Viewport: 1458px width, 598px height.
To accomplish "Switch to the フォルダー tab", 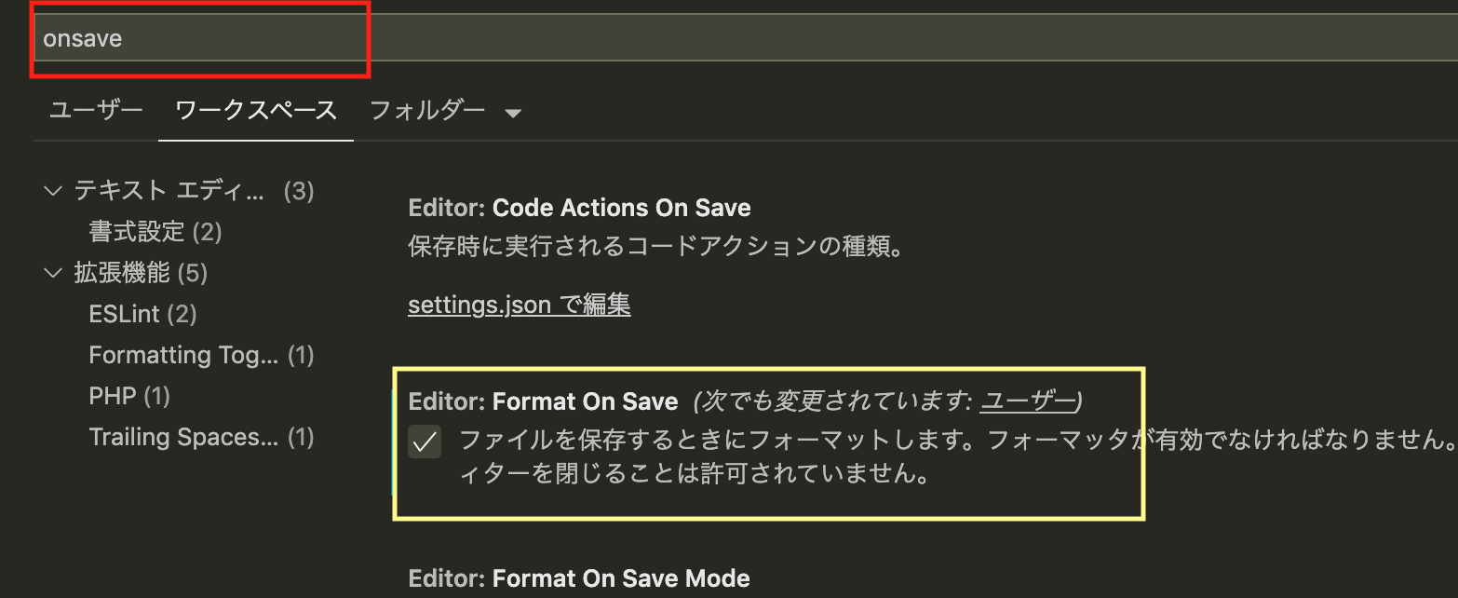I will point(426,110).
